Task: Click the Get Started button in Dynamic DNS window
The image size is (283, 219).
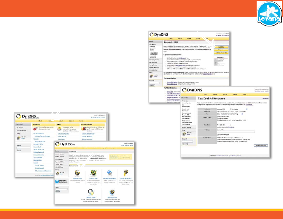Action: [221, 47]
